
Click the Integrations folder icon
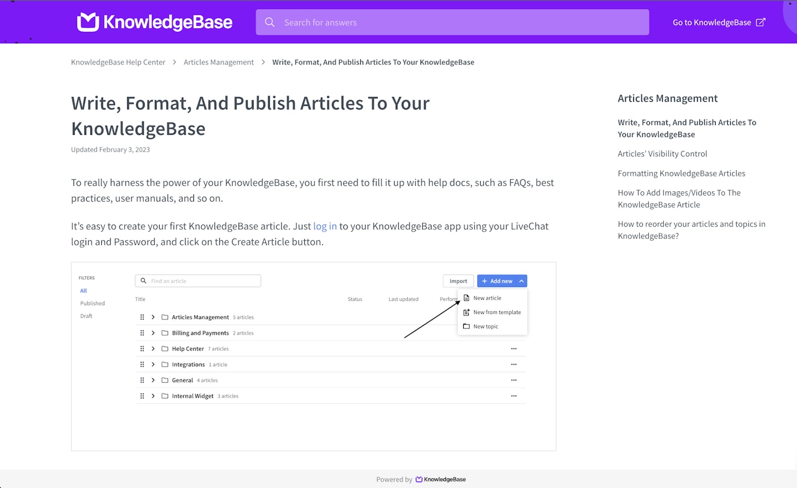click(x=164, y=365)
